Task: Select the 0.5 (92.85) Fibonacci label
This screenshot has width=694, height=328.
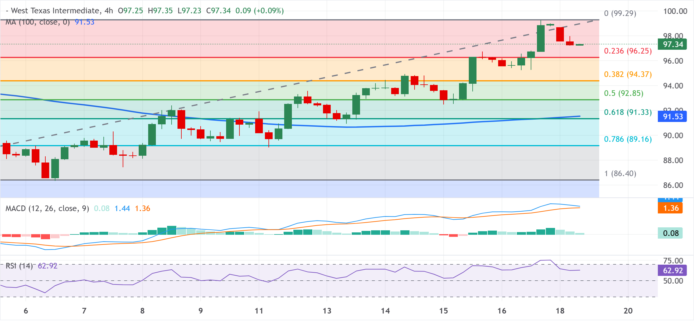Action: pyautogui.click(x=624, y=93)
